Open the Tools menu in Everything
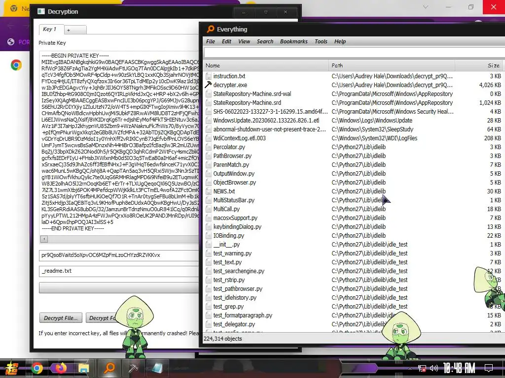The width and height of the screenshot is (505, 378). [321, 41]
